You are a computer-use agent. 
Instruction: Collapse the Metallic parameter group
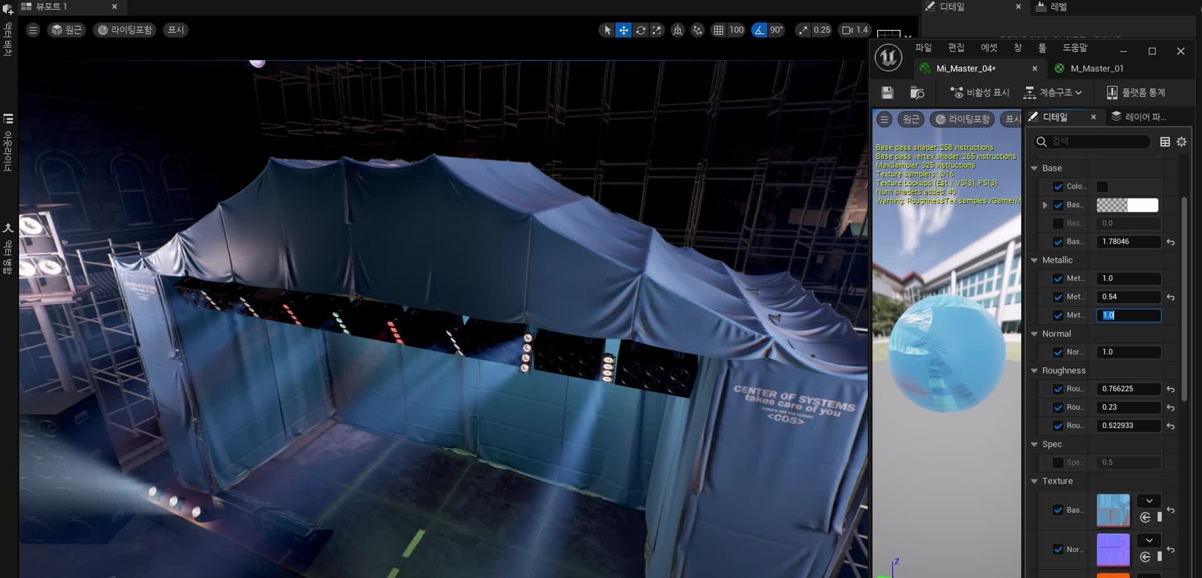[x=1034, y=260]
